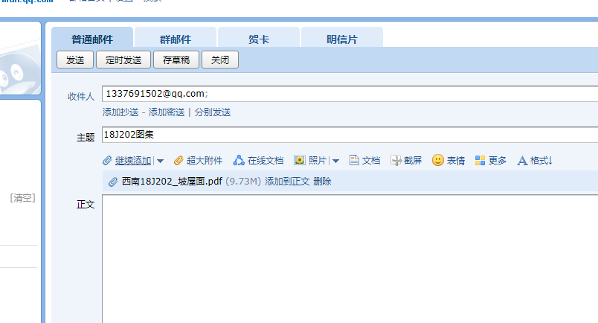Click the 分别发送 link

(213, 112)
